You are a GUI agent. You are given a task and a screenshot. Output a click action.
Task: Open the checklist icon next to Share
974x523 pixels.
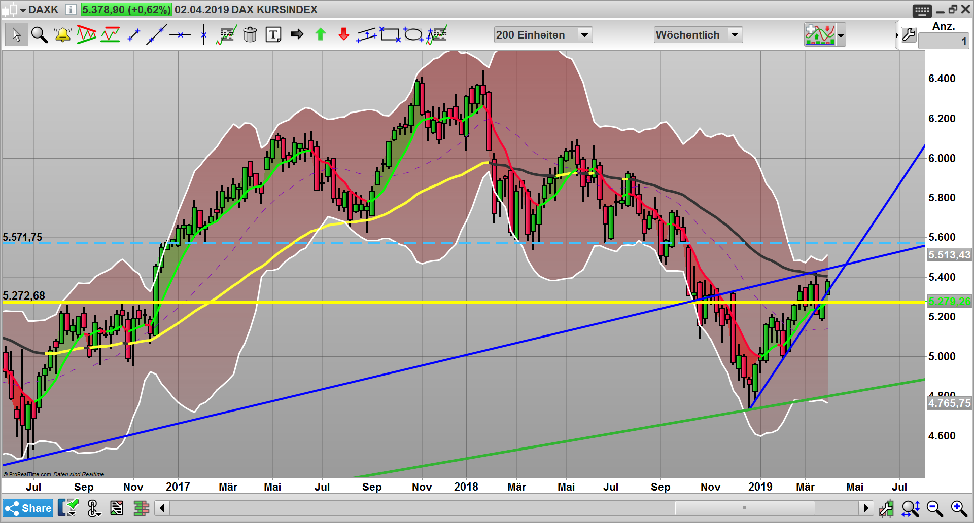coord(68,508)
